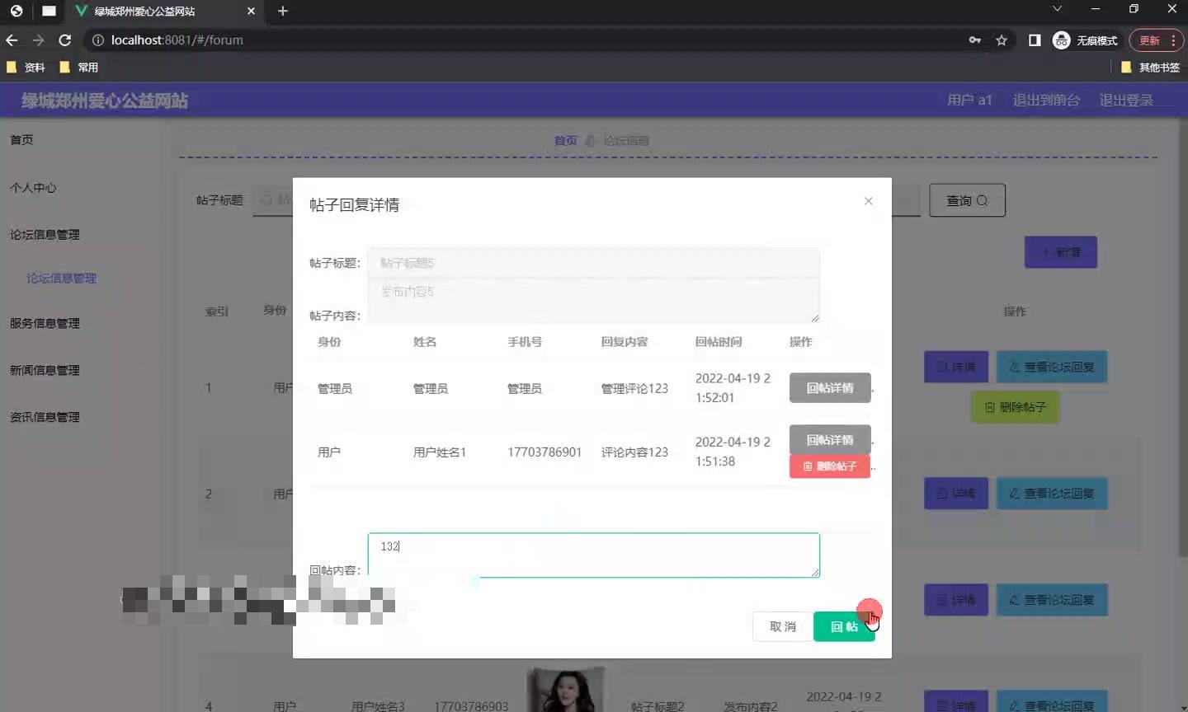Click 用户 a1 in the header
The width and height of the screenshot is (1188, 712).
coord(969,100)
